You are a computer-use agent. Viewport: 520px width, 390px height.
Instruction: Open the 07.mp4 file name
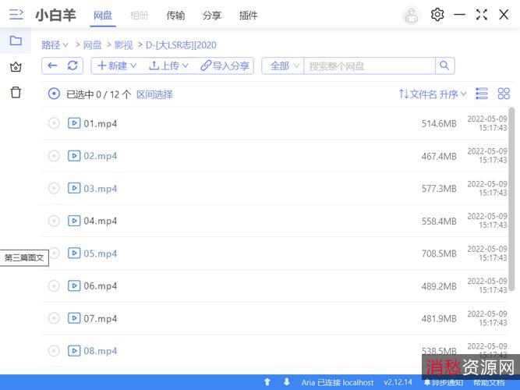point(100,319)
